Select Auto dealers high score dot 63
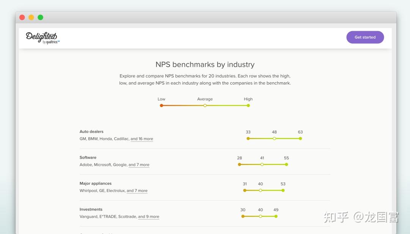Viewport: 410px width, 234px height. [300, 138]
